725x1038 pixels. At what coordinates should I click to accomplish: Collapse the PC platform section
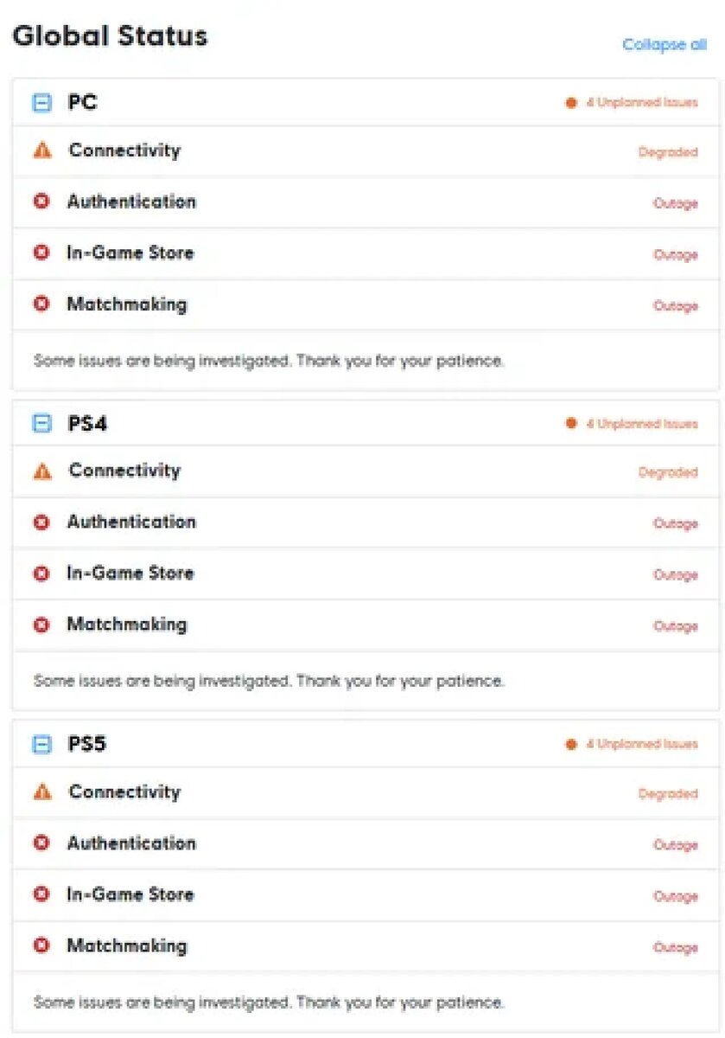tap(42, 104)
